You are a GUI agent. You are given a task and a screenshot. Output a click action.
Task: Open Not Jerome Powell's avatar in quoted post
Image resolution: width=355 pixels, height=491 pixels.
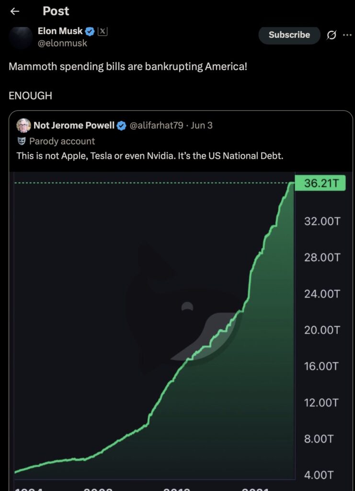coord(23,126)
